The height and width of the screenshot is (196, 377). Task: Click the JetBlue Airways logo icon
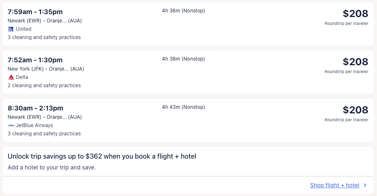point(11,125)
